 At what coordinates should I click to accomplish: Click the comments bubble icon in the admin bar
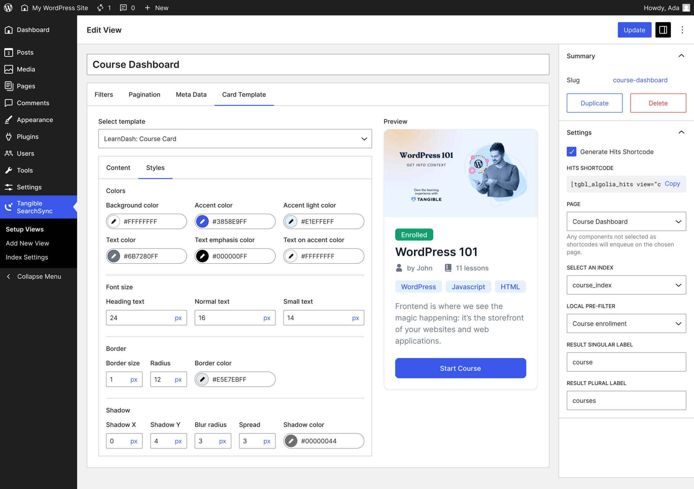[123, 8]
